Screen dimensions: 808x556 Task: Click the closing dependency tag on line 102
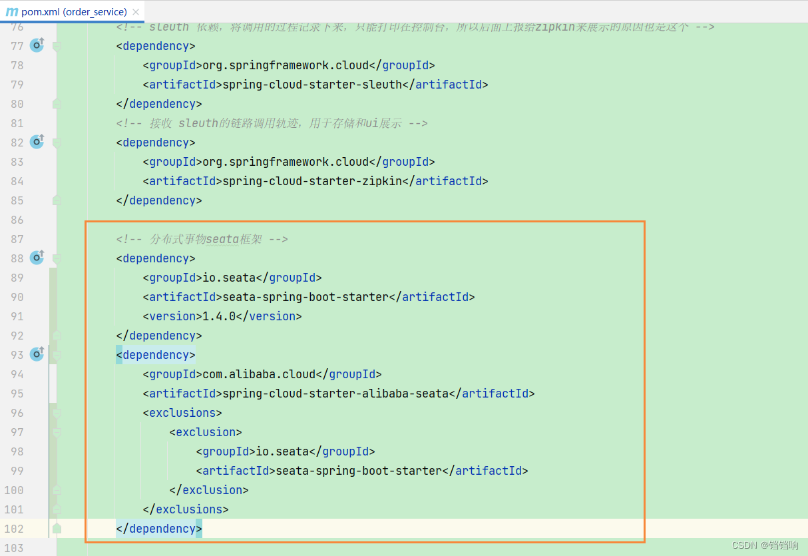coord(159,529)
